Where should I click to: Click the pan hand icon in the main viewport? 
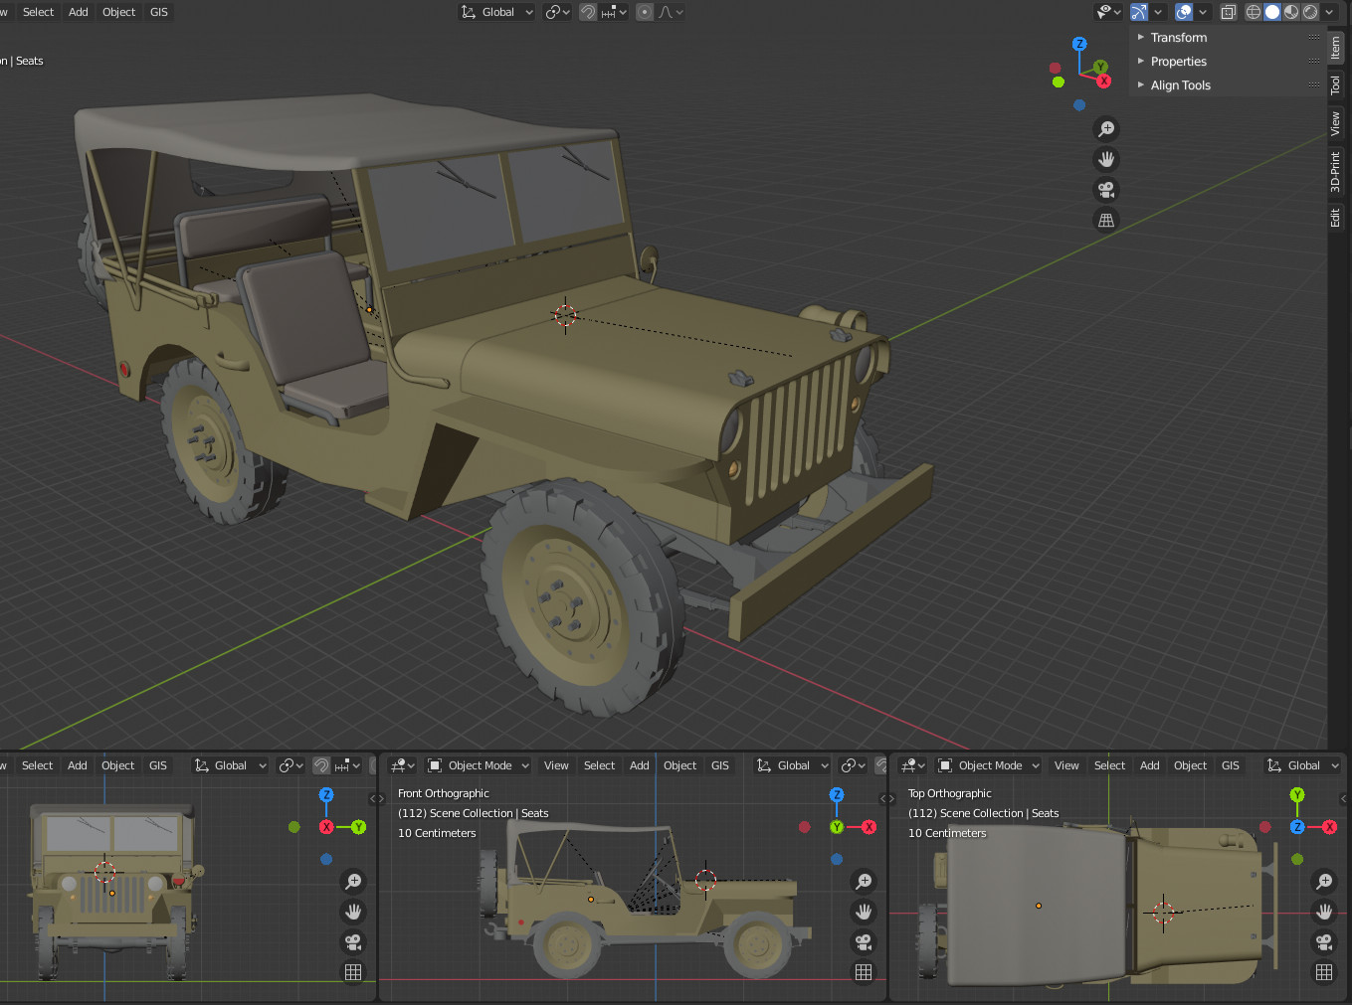1105,159
